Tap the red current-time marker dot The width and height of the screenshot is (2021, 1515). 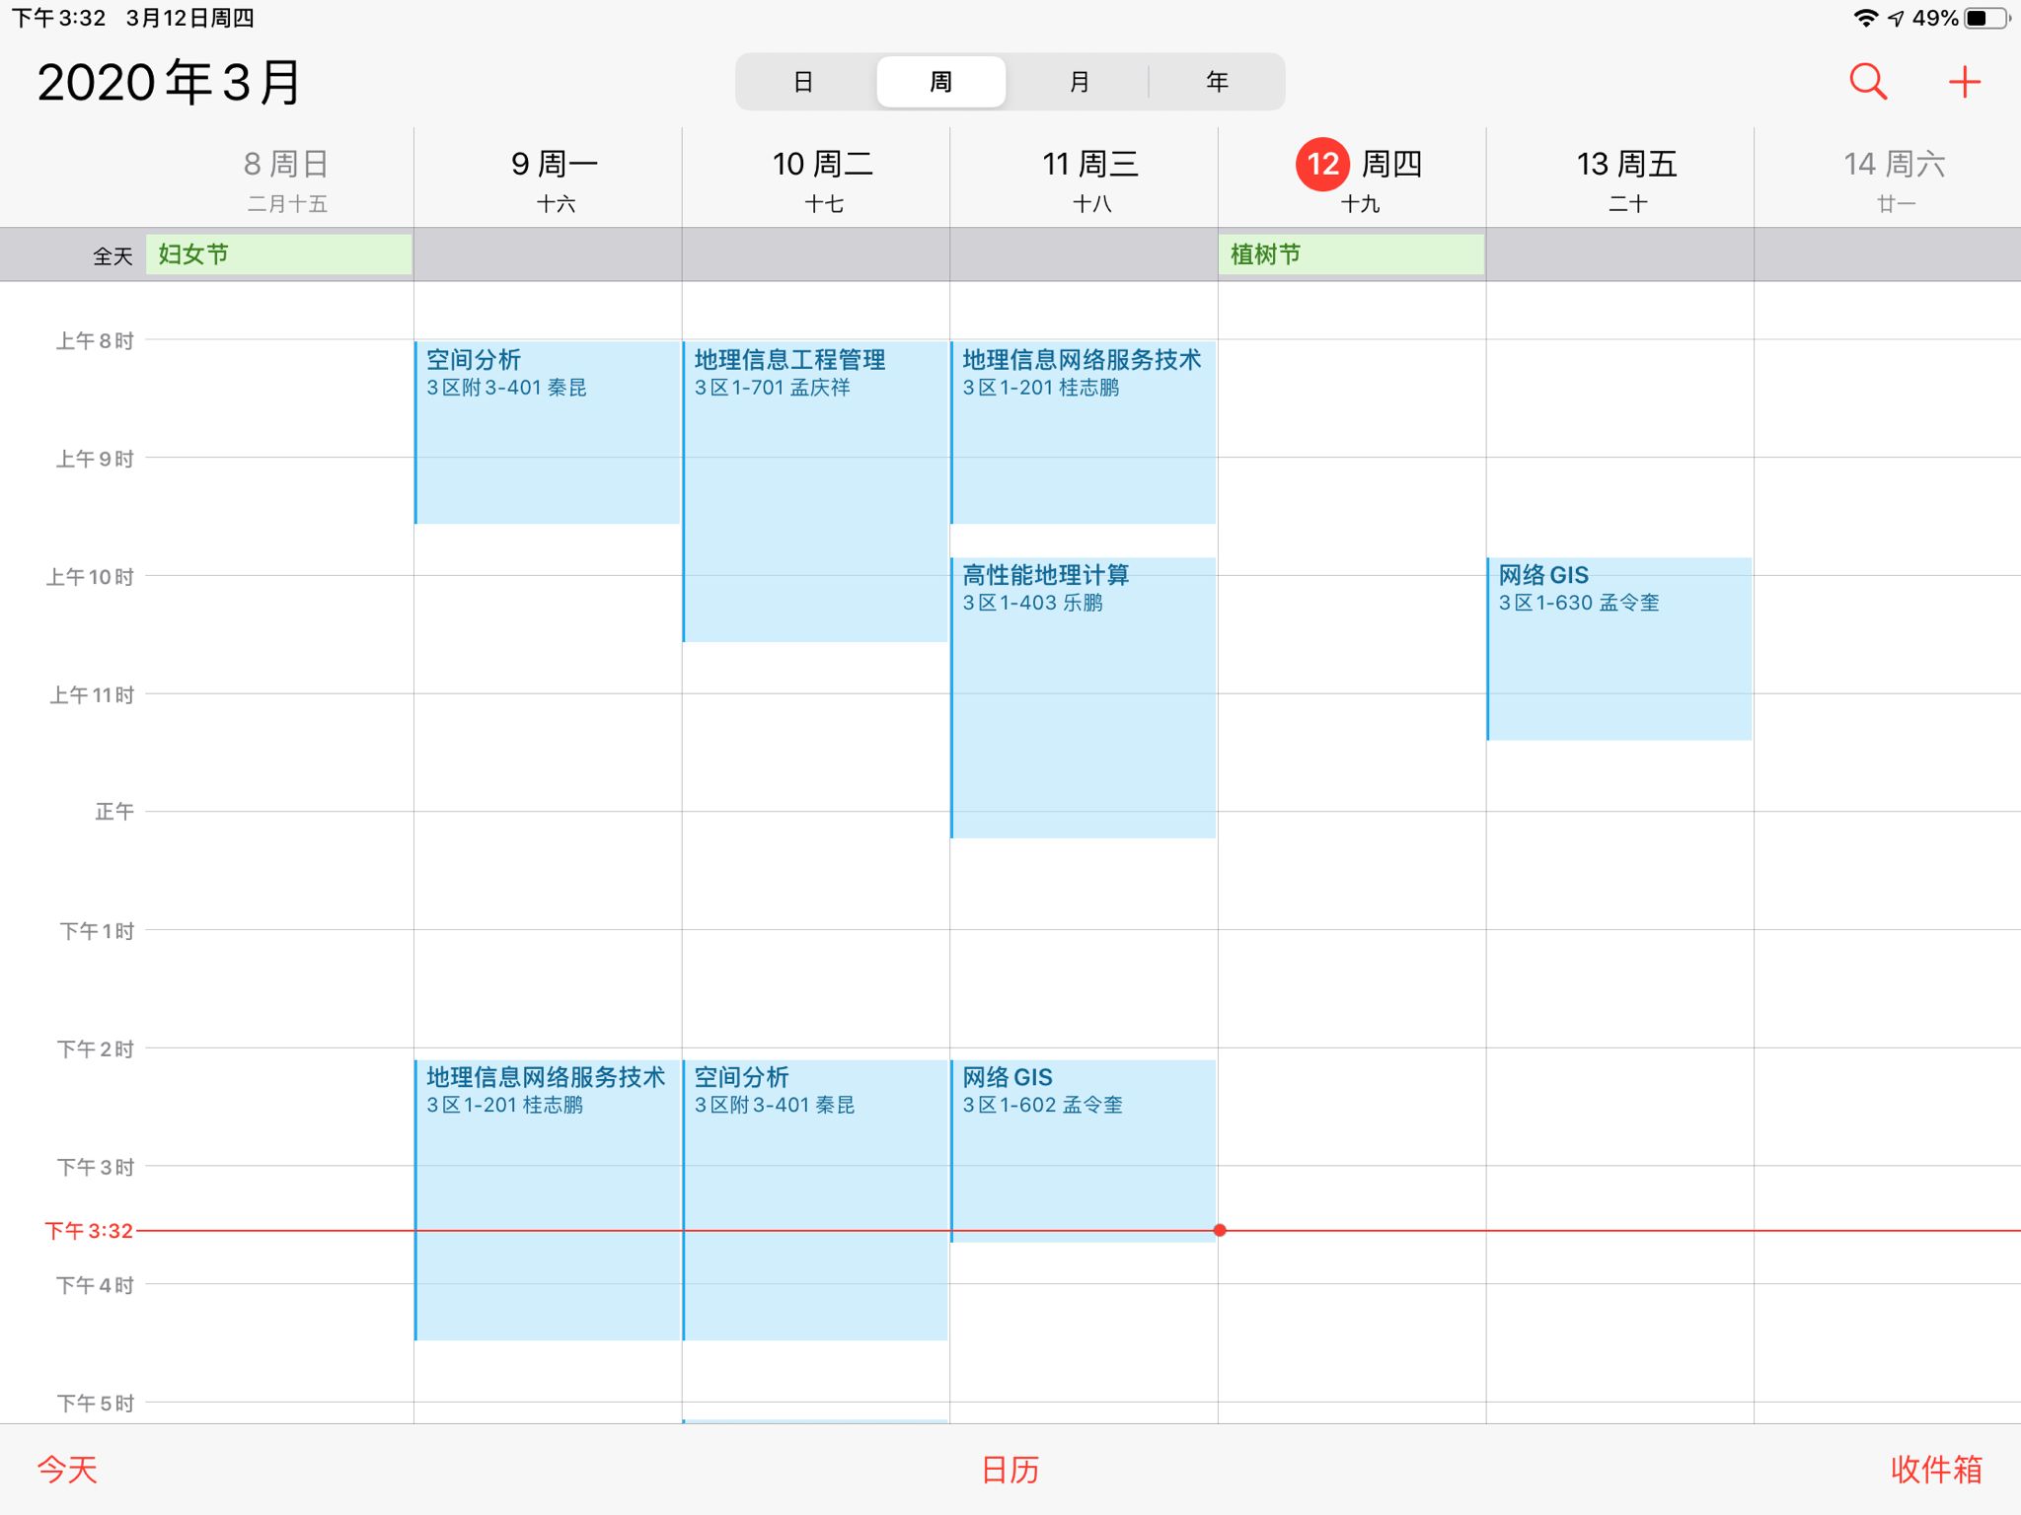point(1220,1230)
